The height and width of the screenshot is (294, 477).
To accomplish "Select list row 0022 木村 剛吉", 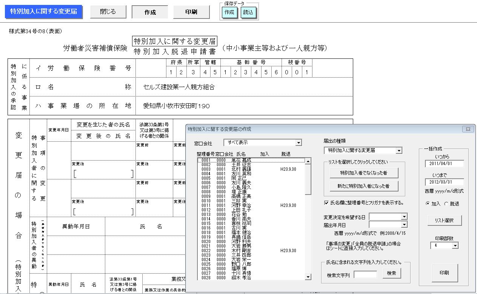I will pyautogui.click(x=251, y=251).
